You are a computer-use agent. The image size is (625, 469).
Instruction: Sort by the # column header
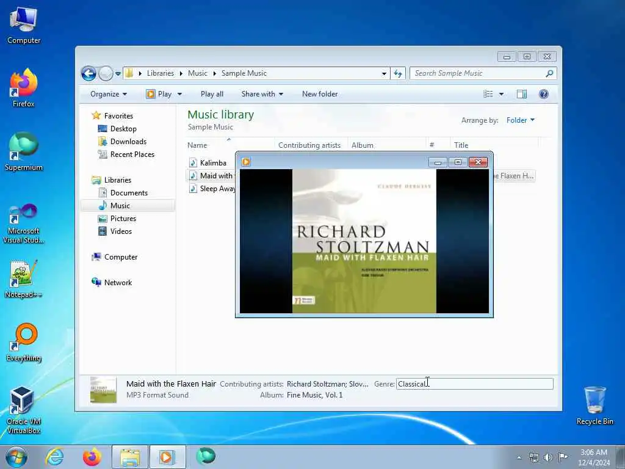[x=438, y=145]
